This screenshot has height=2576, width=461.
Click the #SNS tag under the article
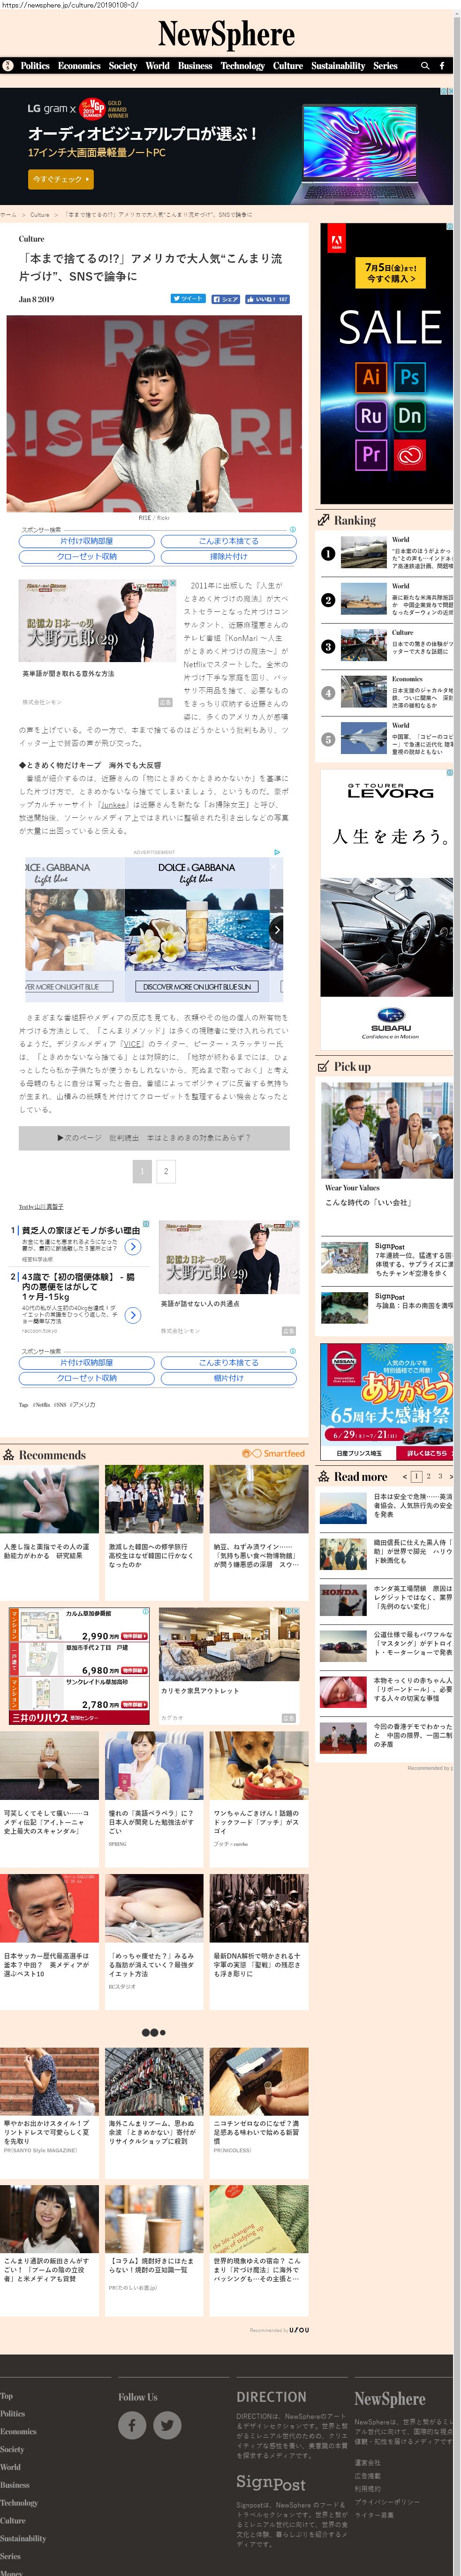(x=60, y=1404)
